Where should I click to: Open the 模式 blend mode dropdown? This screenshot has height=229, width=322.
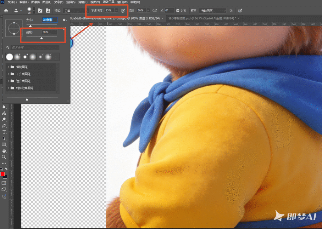(75, 11)
